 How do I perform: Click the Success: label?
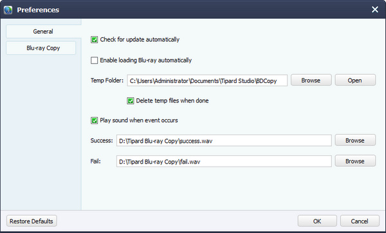tap(102, 141)
